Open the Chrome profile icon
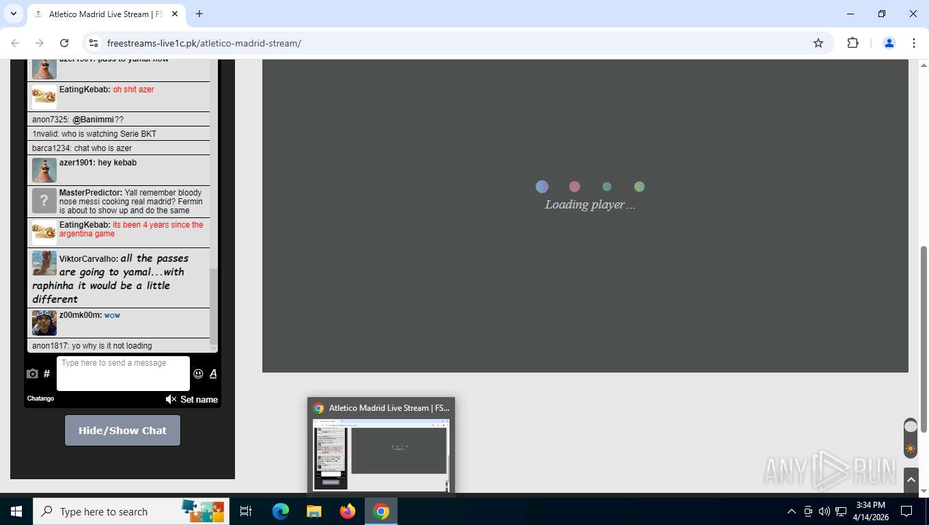 (x=889, y=43)
